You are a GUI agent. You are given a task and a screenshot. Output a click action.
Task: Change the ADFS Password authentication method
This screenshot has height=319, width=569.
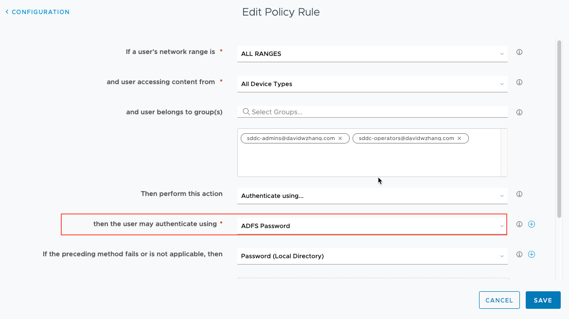click(x=372, y=226)
